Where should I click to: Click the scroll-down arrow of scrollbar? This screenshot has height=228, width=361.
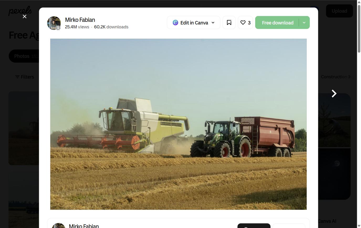click(359, 226)
